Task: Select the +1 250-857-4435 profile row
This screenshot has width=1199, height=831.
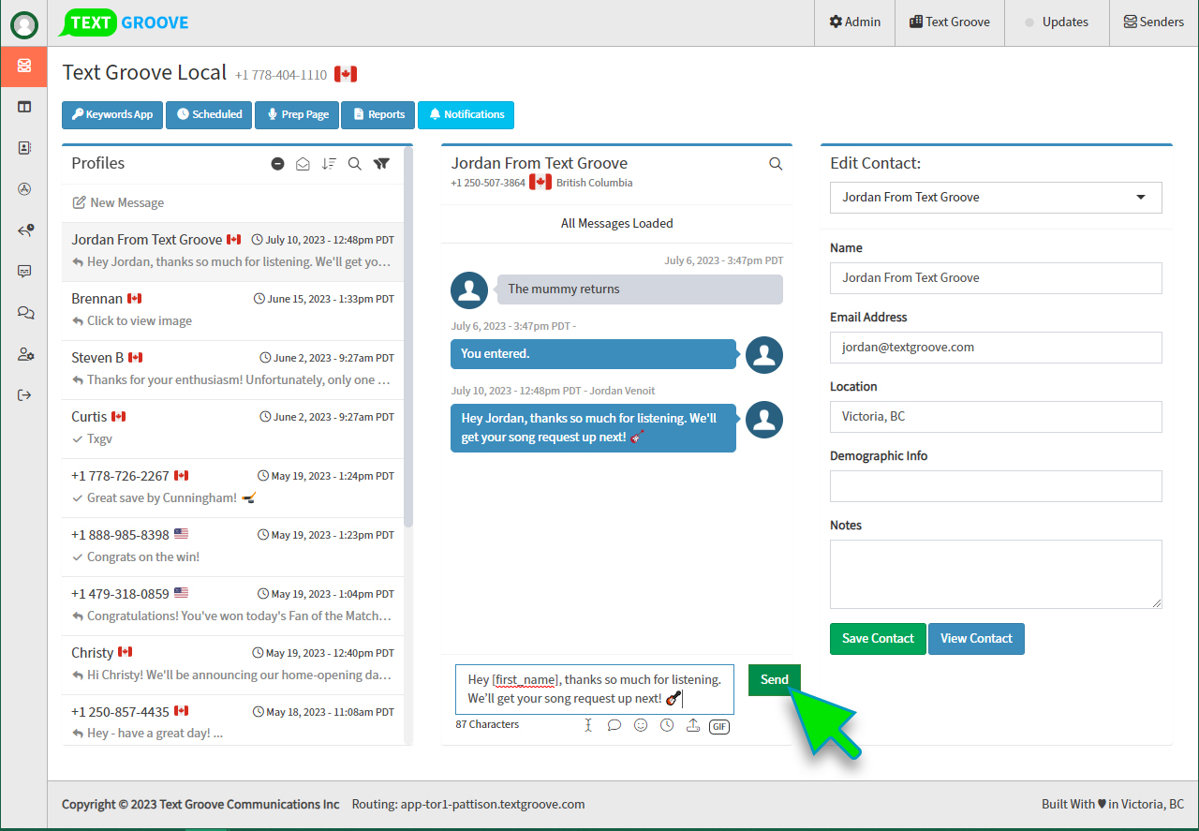Action: coord(232,720)
